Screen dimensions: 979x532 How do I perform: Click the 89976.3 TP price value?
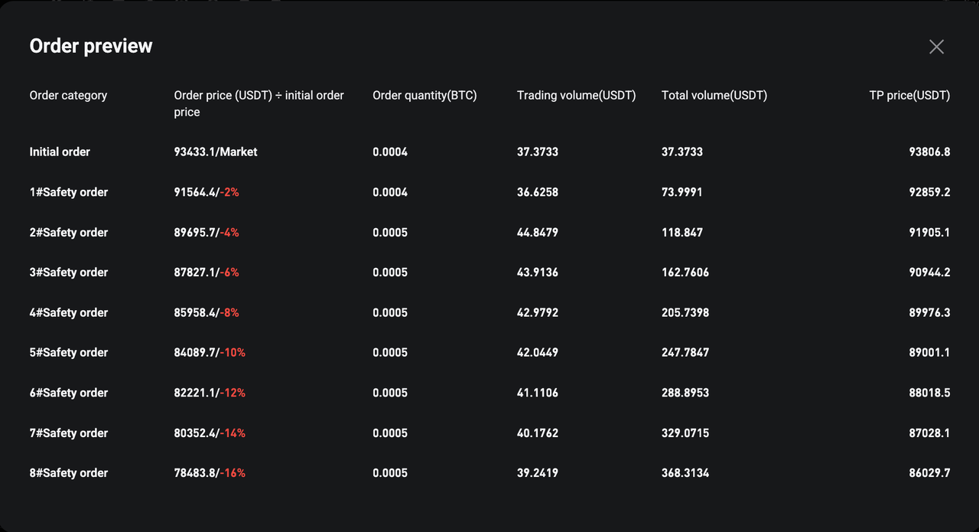929,313
